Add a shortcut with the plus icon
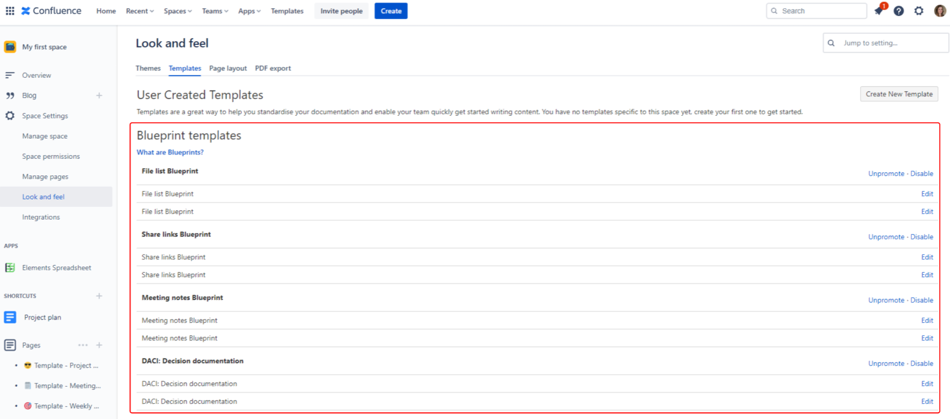 99,296
